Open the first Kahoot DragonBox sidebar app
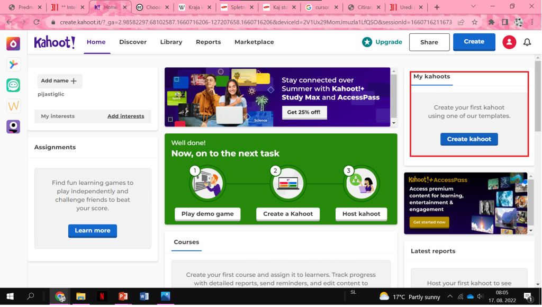Screen dimensions: 542x307 (13, 43)
